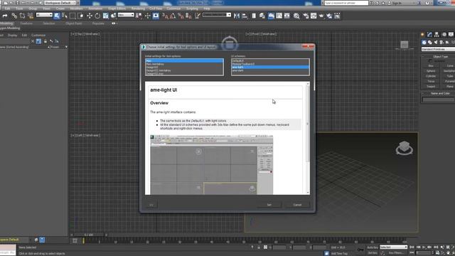Image resolution: width=455 pixels, height=256 pixels.
Task: Activate the Bind to Space Warp tool
Action: coord(31,16)
